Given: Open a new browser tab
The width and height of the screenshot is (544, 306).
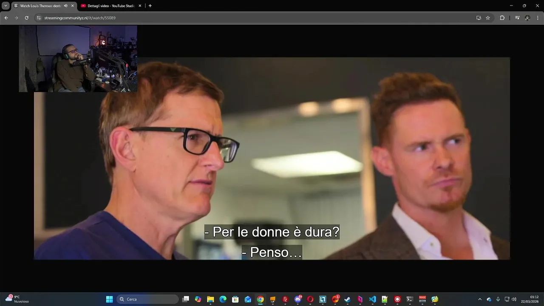Looking at the screenshot, I should click(x=150, y=6).
